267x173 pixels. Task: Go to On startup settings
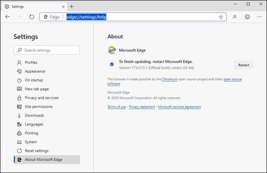coord(47,80)
